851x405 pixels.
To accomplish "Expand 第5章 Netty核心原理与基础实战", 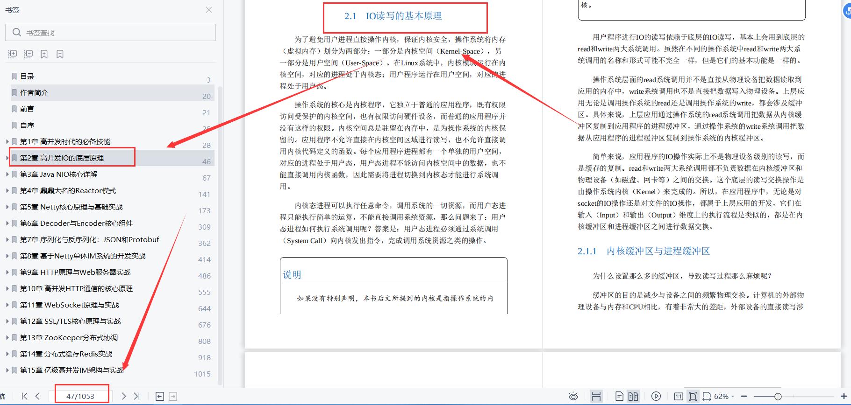I will pyautogui.click(x=7, y=207).
